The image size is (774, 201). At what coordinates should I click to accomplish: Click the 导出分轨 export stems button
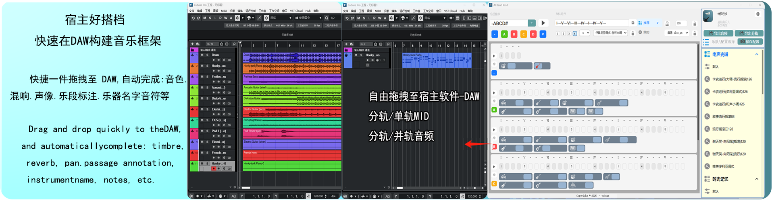[x=749, y=33]
